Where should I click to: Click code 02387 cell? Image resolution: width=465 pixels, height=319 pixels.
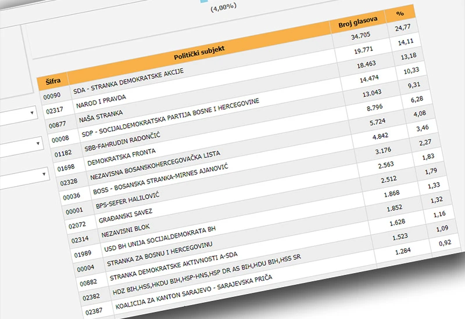(x=94, y=311)
